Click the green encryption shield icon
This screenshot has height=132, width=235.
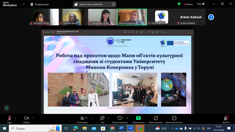point(179,4)
